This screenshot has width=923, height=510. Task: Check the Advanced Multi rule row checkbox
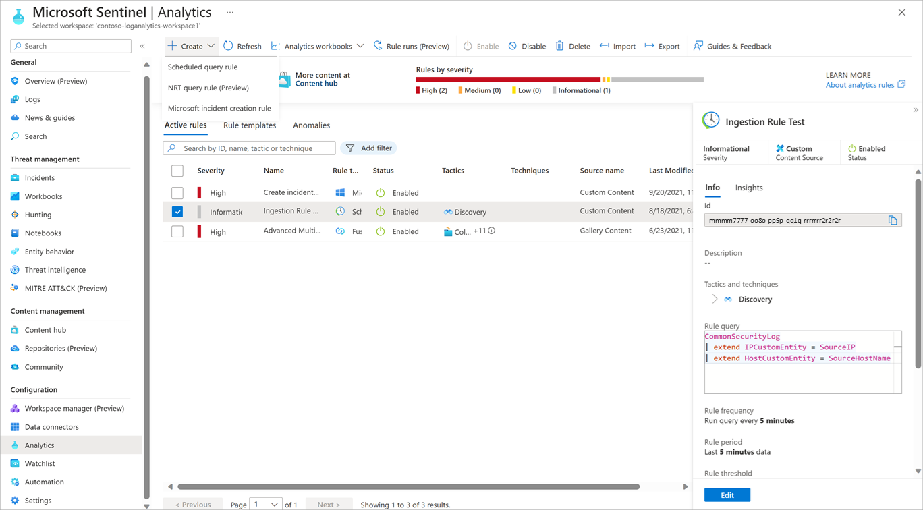[x=177, y=231]
